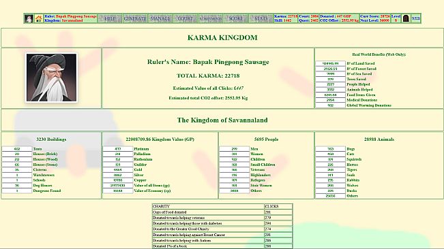View the SCORE page
This screenshot has height=249, width=444.
(235, 18)
